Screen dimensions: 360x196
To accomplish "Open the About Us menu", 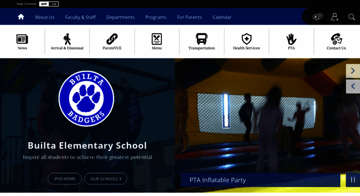I will point(44,17).
